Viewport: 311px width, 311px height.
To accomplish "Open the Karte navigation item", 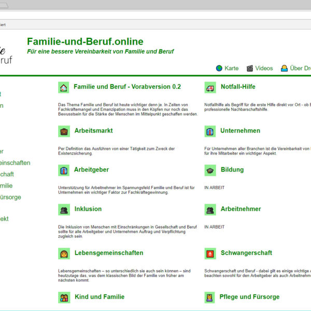I will (231, 68).
